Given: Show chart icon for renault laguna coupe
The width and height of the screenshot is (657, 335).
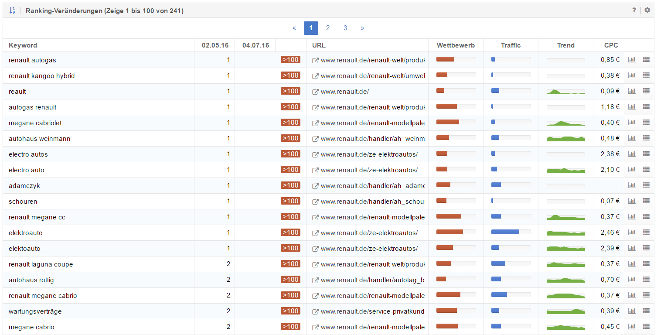Looking at the screenshot, I should click(x=632, y=264).
